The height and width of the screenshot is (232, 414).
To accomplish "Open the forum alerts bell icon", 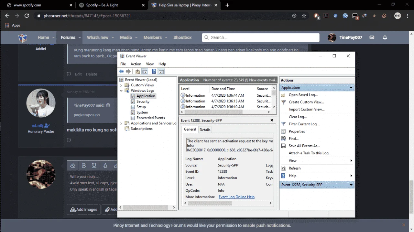I will [x=385, y=37].
